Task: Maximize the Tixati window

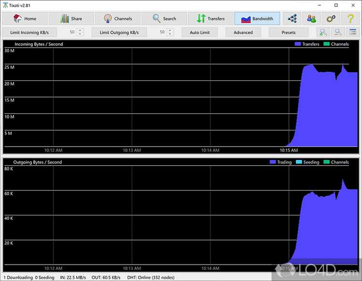Action: (336, 5)
